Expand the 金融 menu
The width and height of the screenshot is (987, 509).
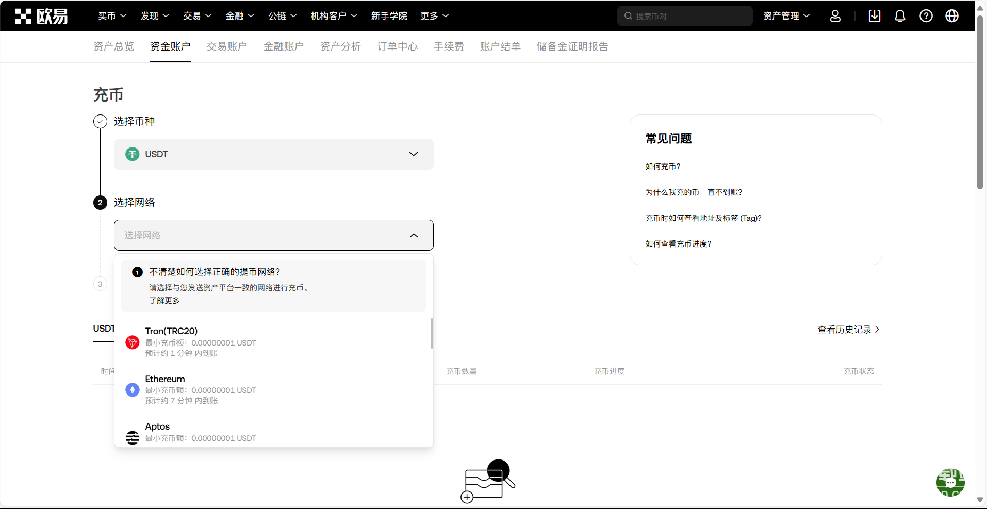(240, 16)
